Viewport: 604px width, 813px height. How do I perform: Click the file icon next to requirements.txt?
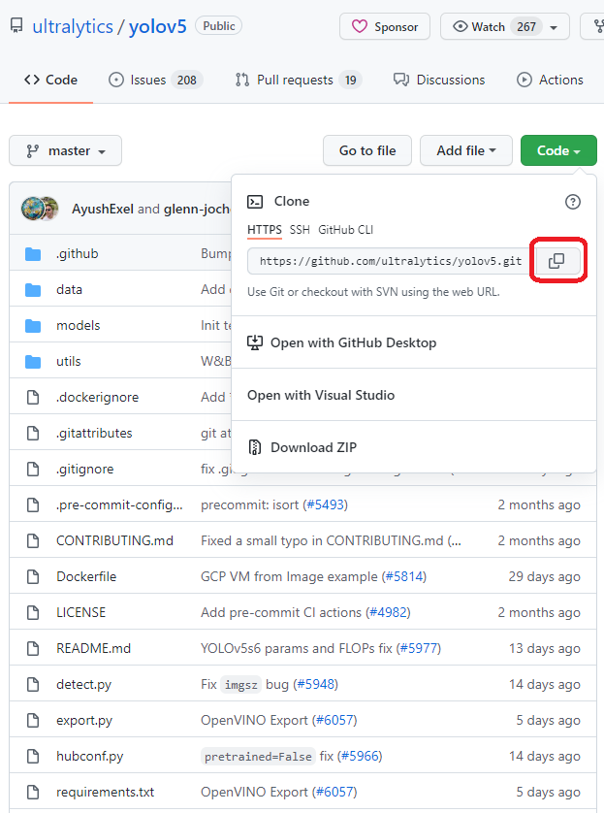click(33, 792)
